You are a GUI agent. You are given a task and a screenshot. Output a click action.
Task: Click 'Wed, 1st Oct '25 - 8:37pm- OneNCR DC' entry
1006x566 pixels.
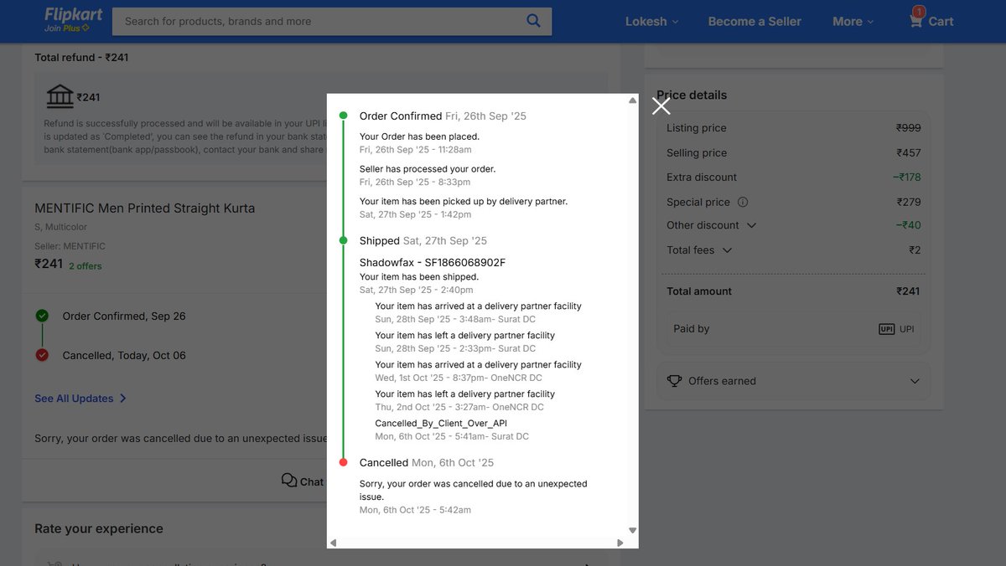(459, 378)
